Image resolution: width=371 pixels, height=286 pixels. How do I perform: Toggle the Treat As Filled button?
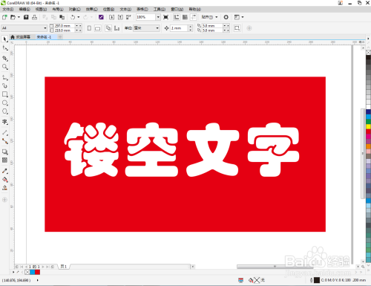(237, 28)
